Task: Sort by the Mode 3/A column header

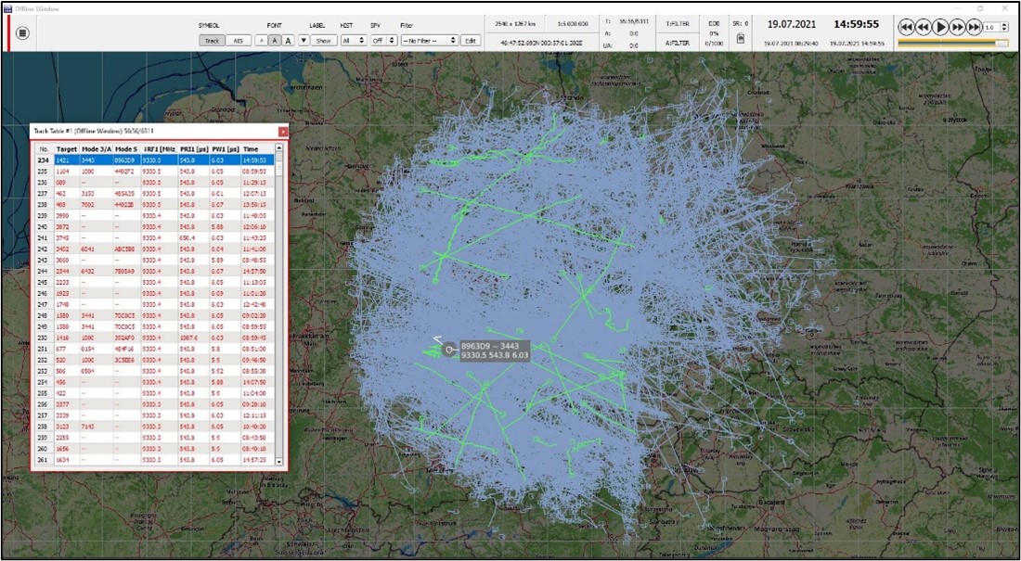Action: [x=96, y=149]
